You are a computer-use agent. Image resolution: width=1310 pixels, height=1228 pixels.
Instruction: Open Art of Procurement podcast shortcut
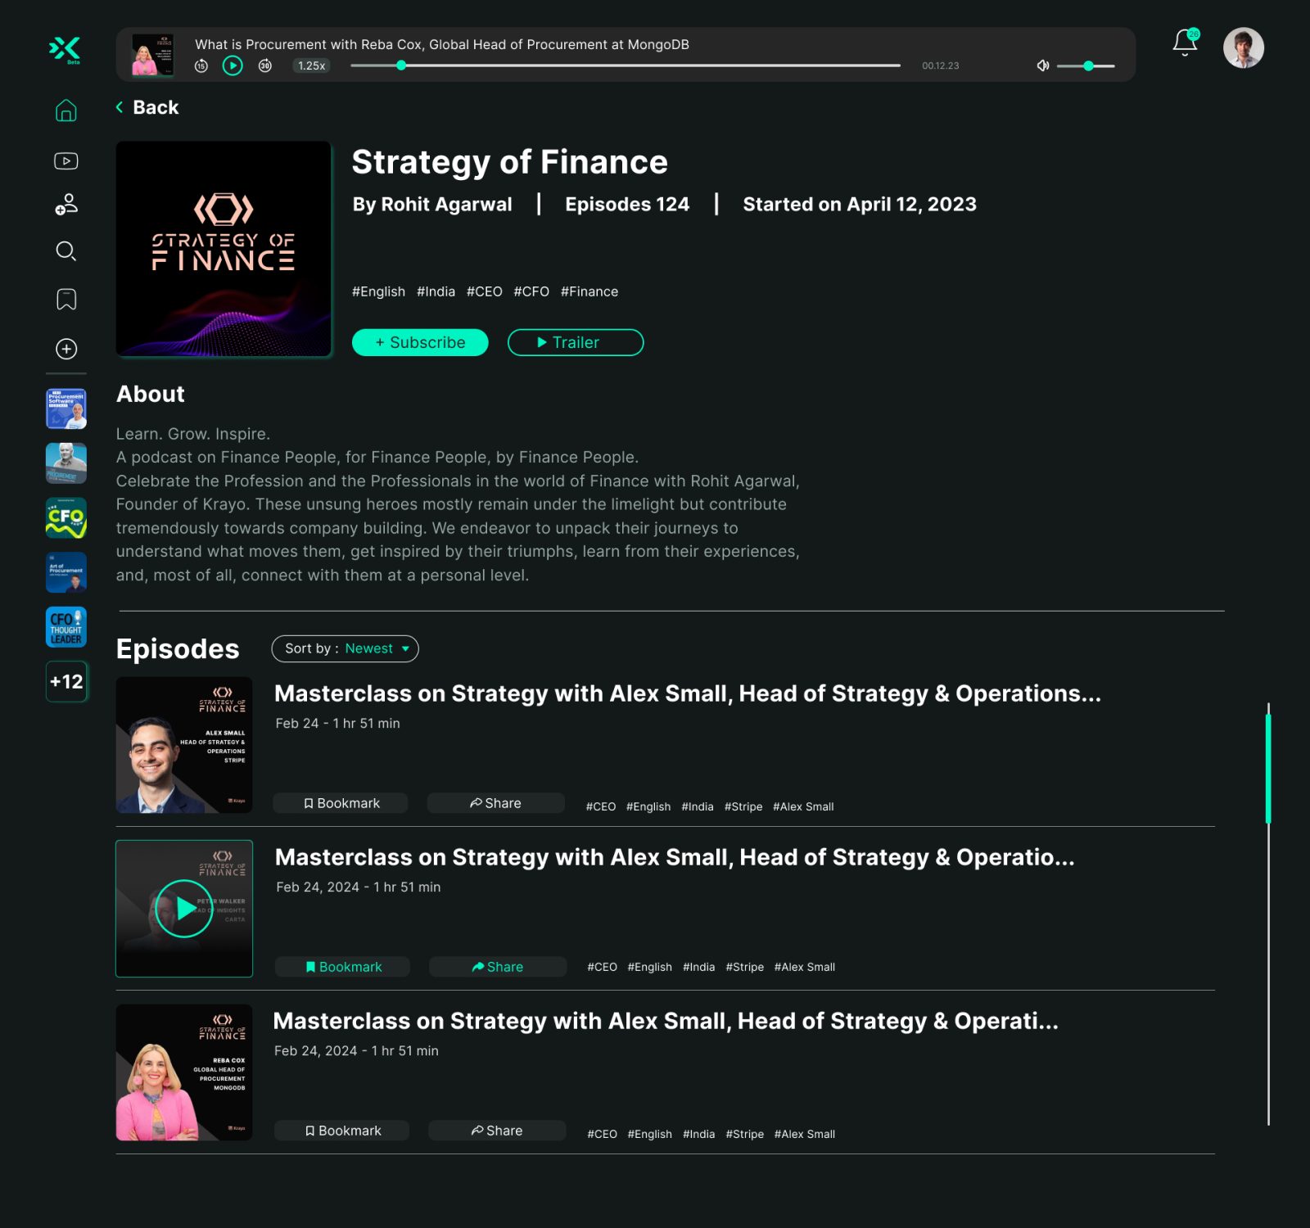coord(66,572)
